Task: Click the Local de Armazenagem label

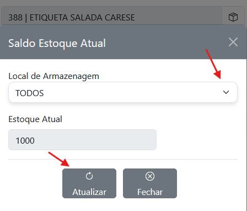Action: point(53,76)
